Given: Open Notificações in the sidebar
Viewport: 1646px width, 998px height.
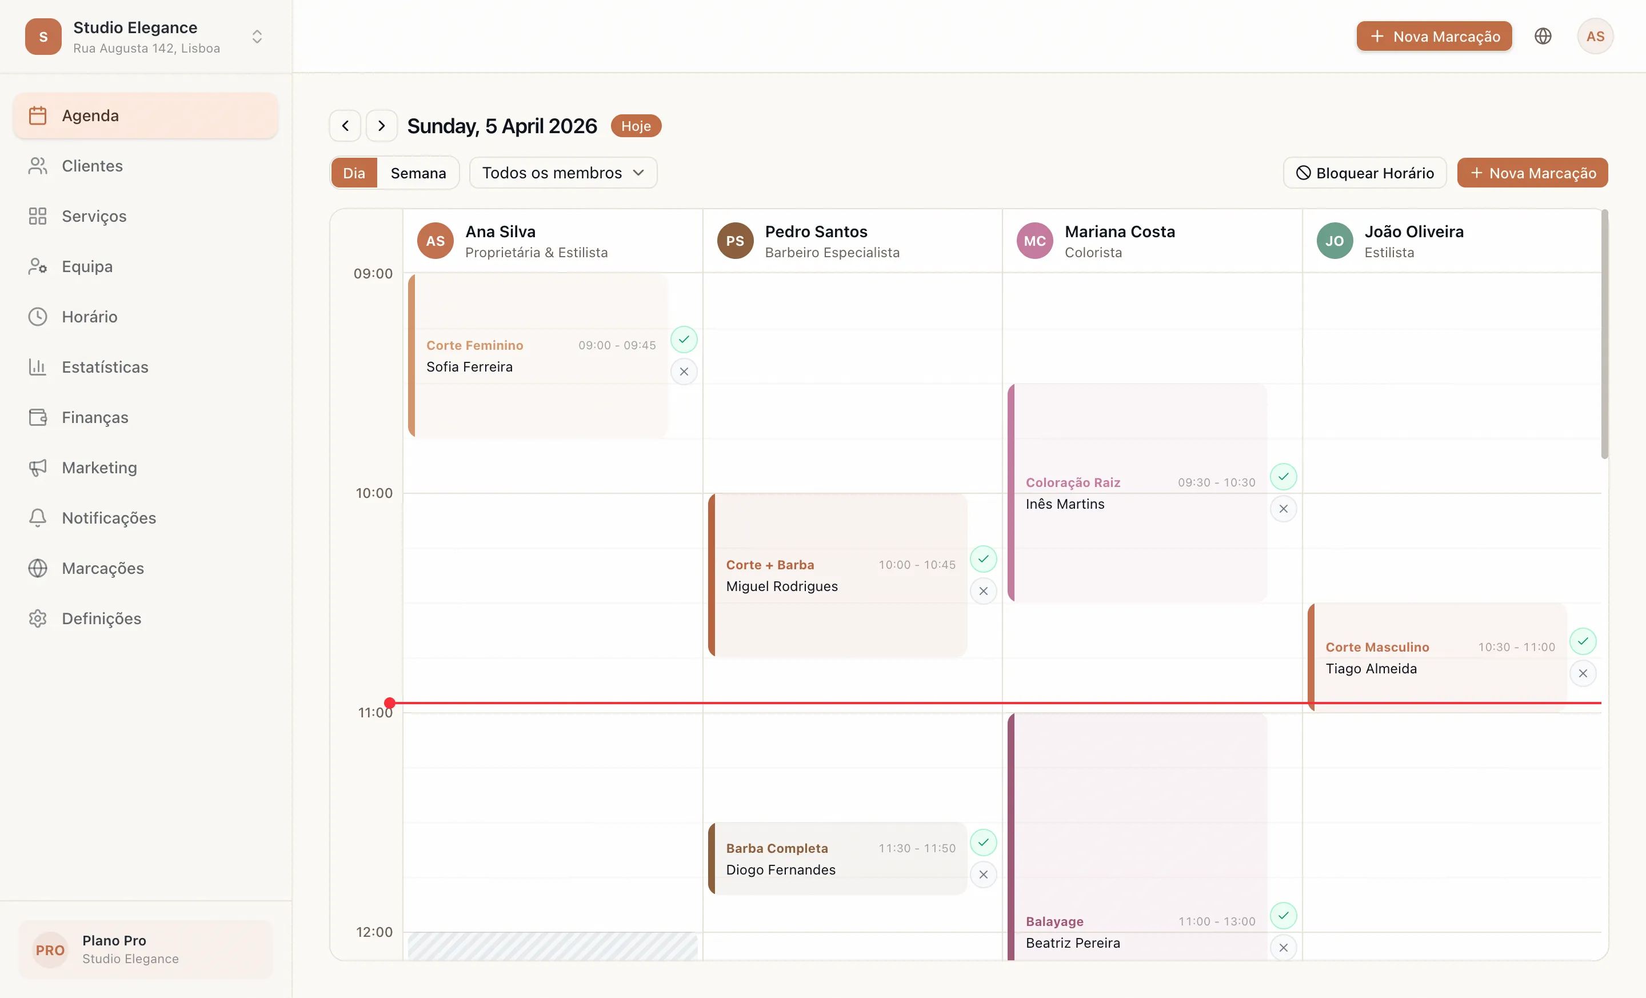Looking at the screenshot, I should (146, 518).
